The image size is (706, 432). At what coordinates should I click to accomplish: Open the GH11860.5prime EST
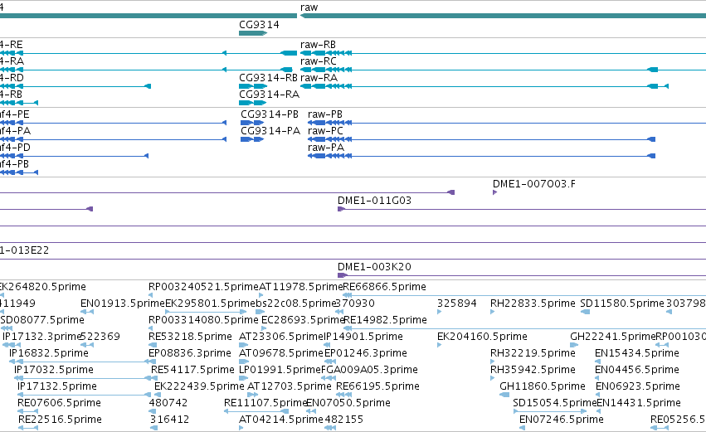tap(542, 386)
